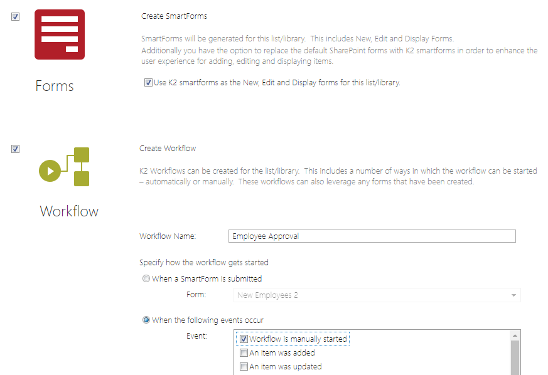Click the Forms heading label
The width and height of the screenshot is (548, 375).
(x=55, y=86)
